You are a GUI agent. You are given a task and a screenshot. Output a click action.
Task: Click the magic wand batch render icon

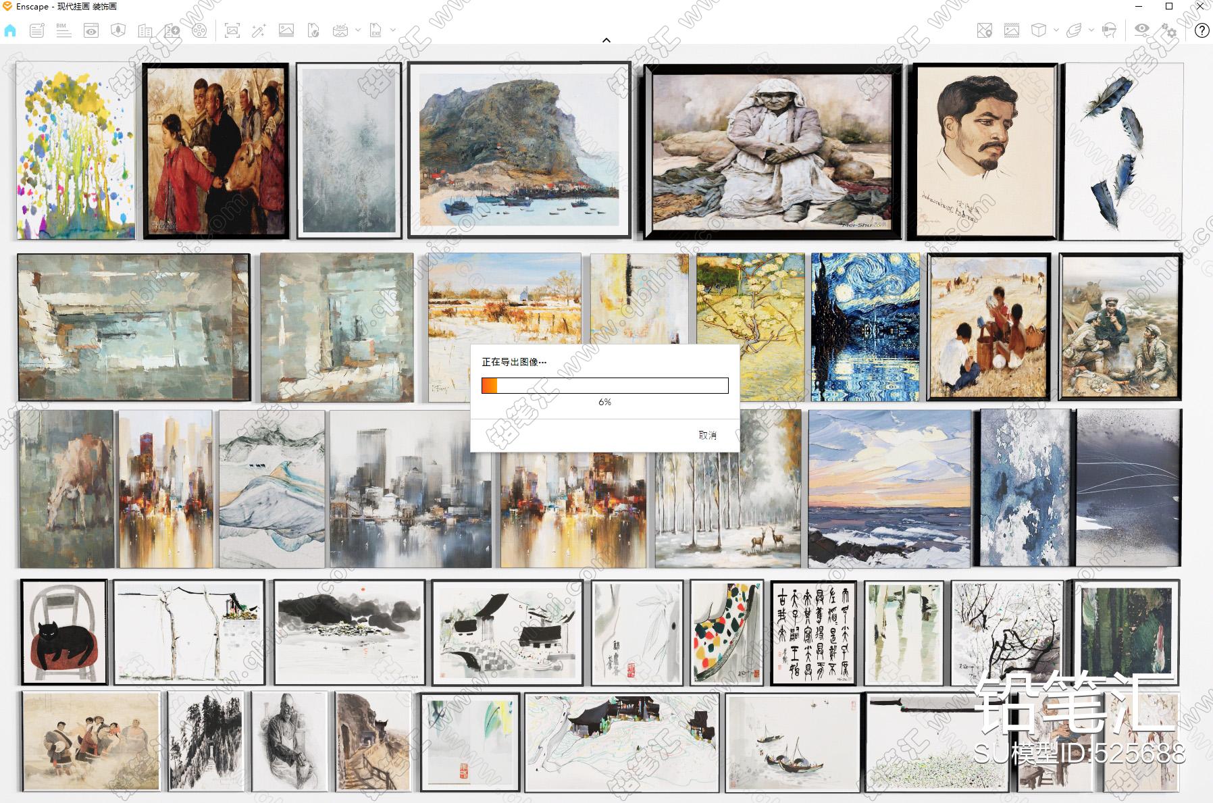click(259, 30)
